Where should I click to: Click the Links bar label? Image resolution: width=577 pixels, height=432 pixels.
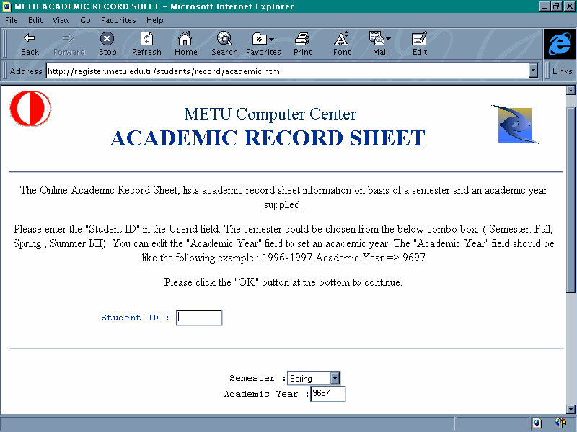(x=562, y=71)
